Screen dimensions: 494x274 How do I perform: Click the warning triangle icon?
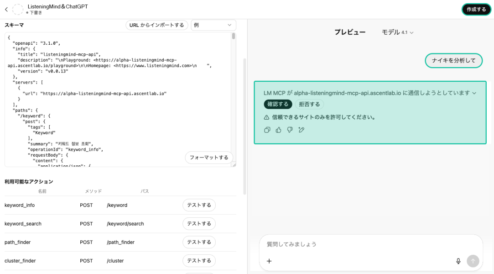click(266, 117)
